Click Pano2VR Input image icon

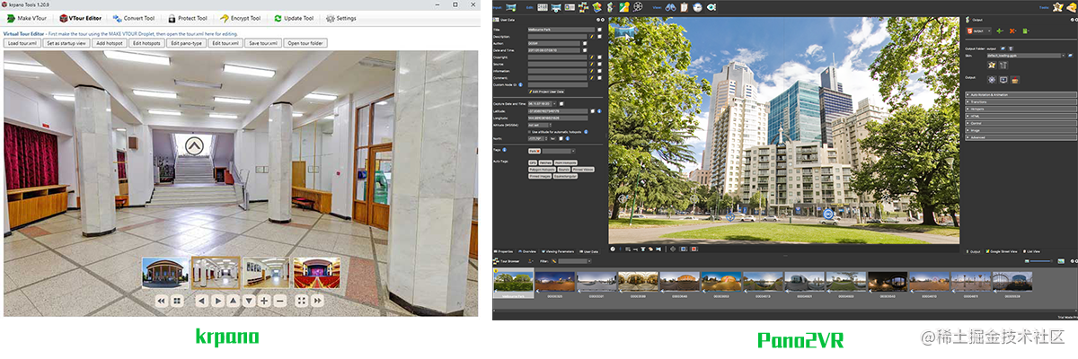pos(511,7)
